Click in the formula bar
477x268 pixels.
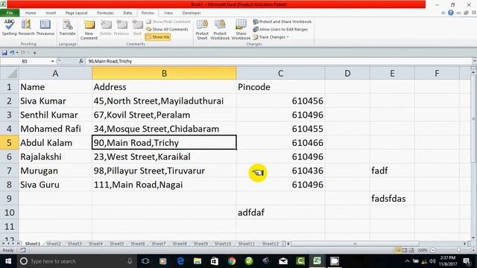coord(278,61)
